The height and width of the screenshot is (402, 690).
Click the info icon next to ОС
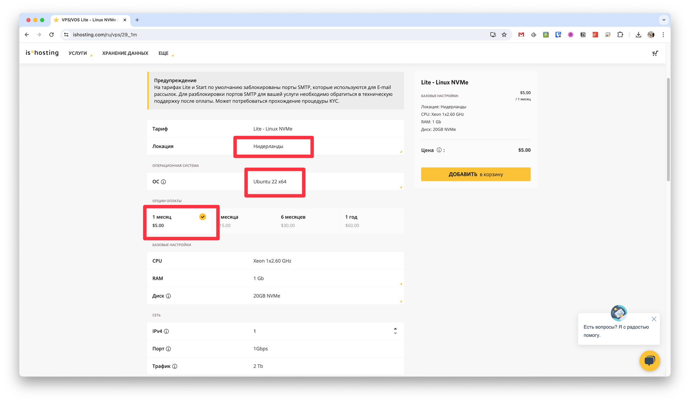tap(164, 182)
